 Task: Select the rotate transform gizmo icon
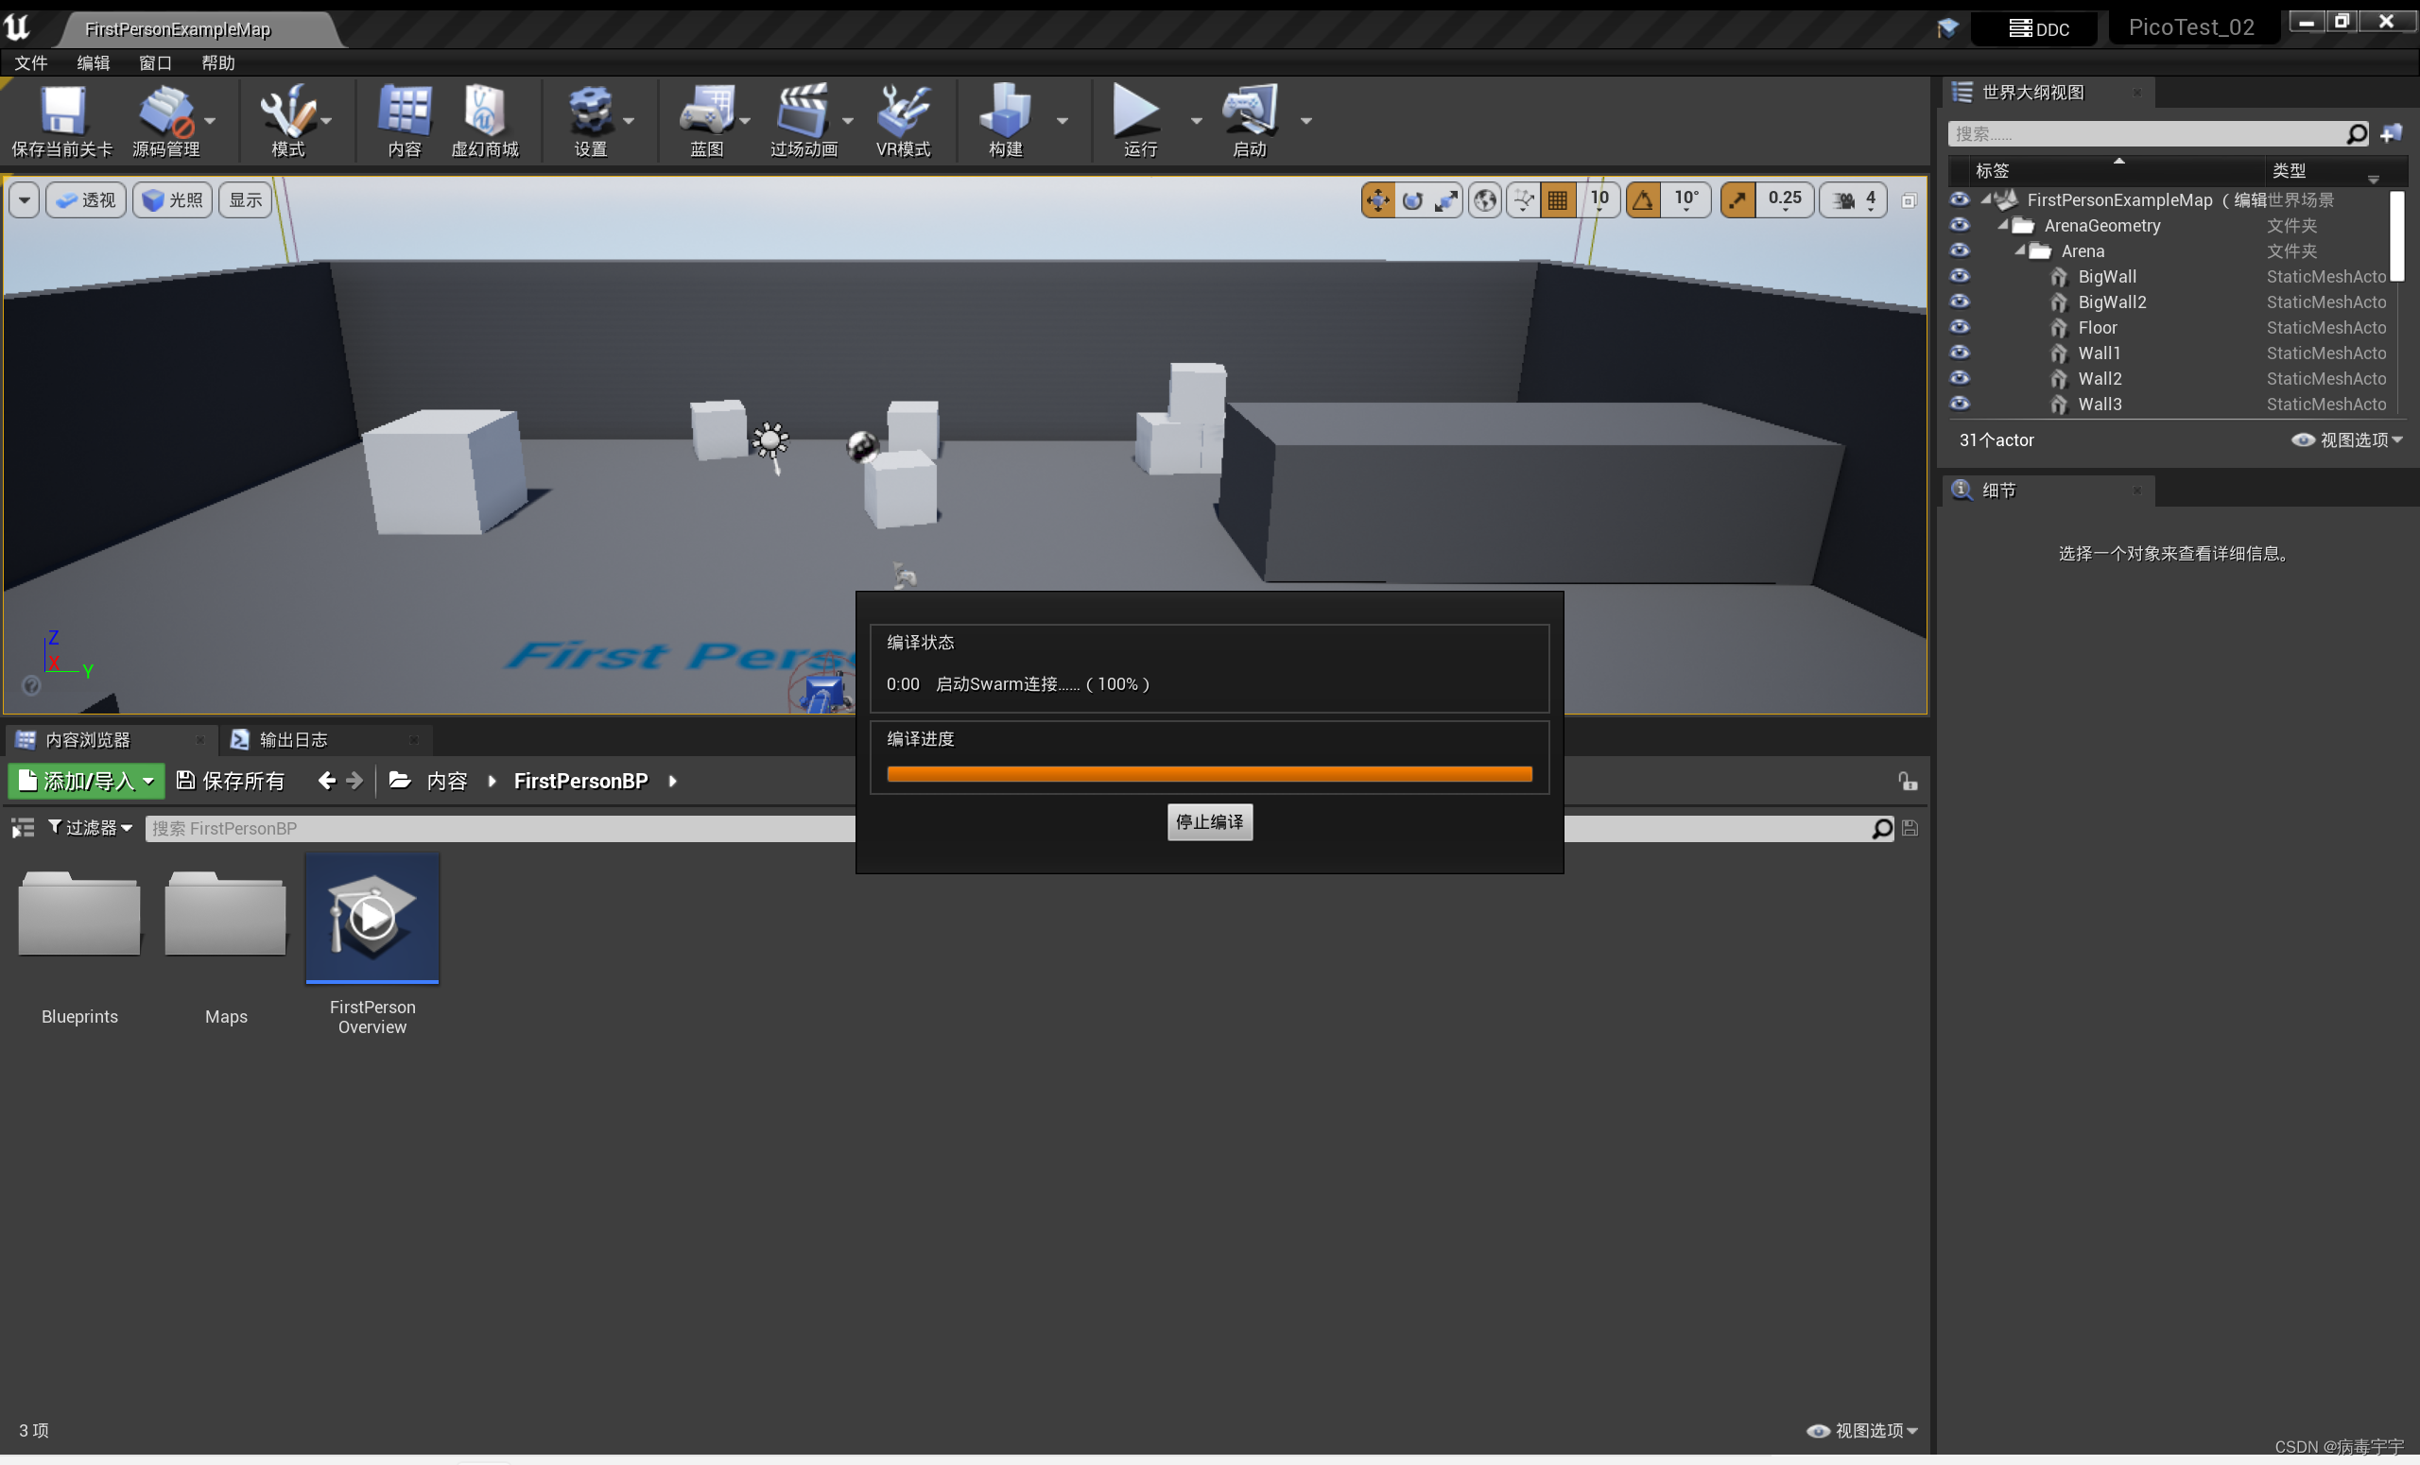pyautogui.click(x=1412, y=200)
